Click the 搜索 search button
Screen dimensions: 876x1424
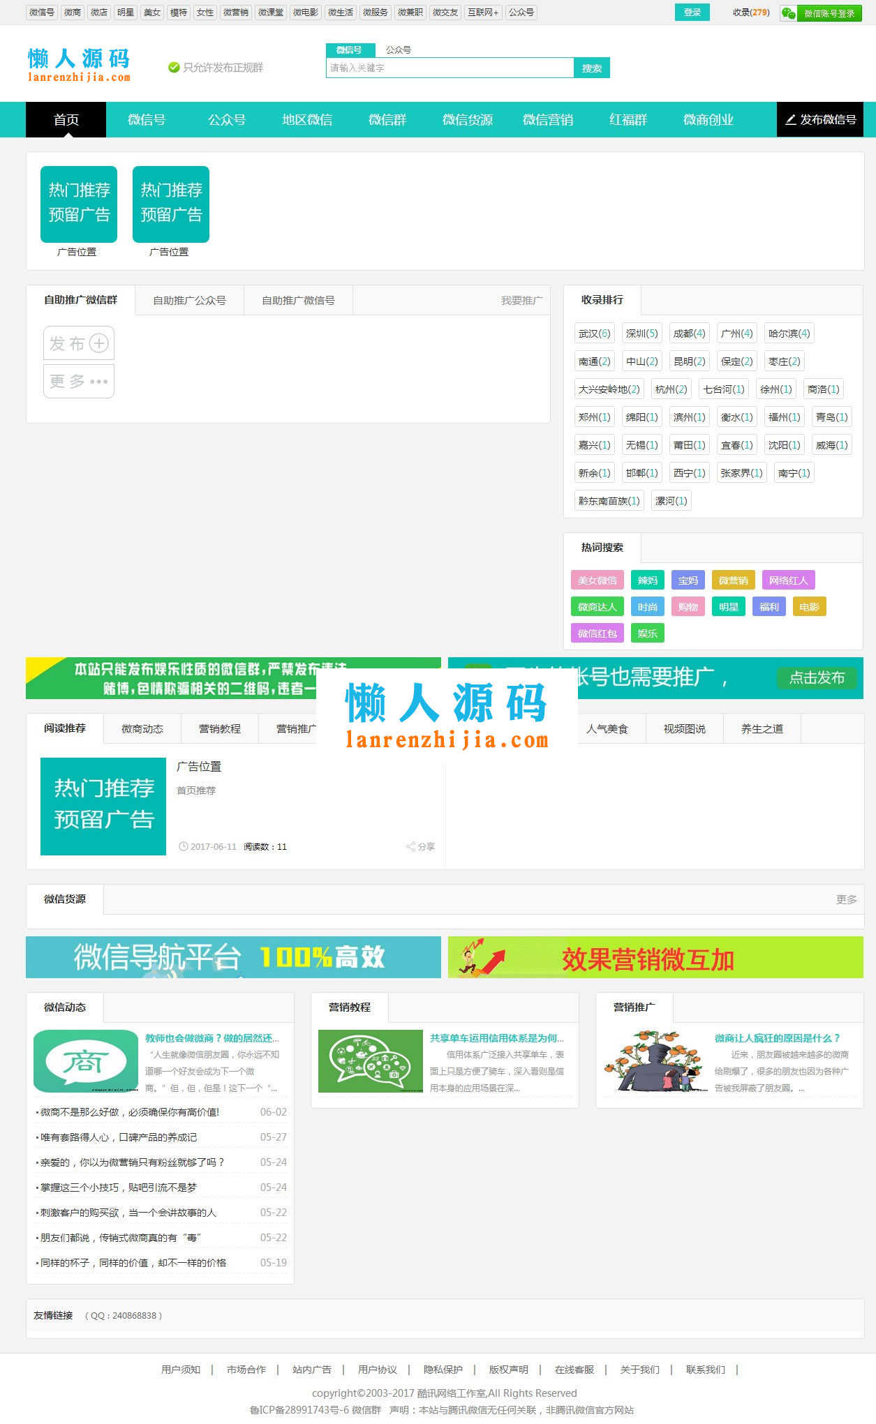pyautogui.click(x=592, y=68)
